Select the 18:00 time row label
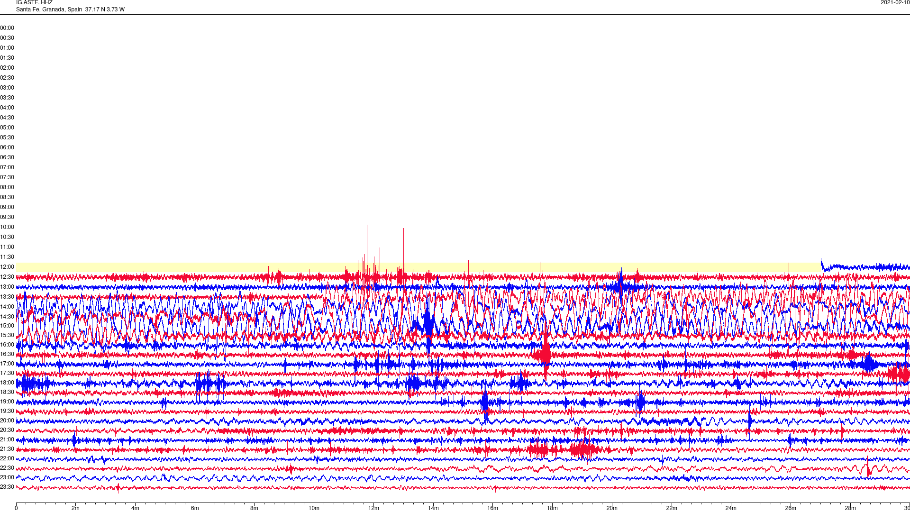Screen dimensions: 910x512 pos(7,383)
